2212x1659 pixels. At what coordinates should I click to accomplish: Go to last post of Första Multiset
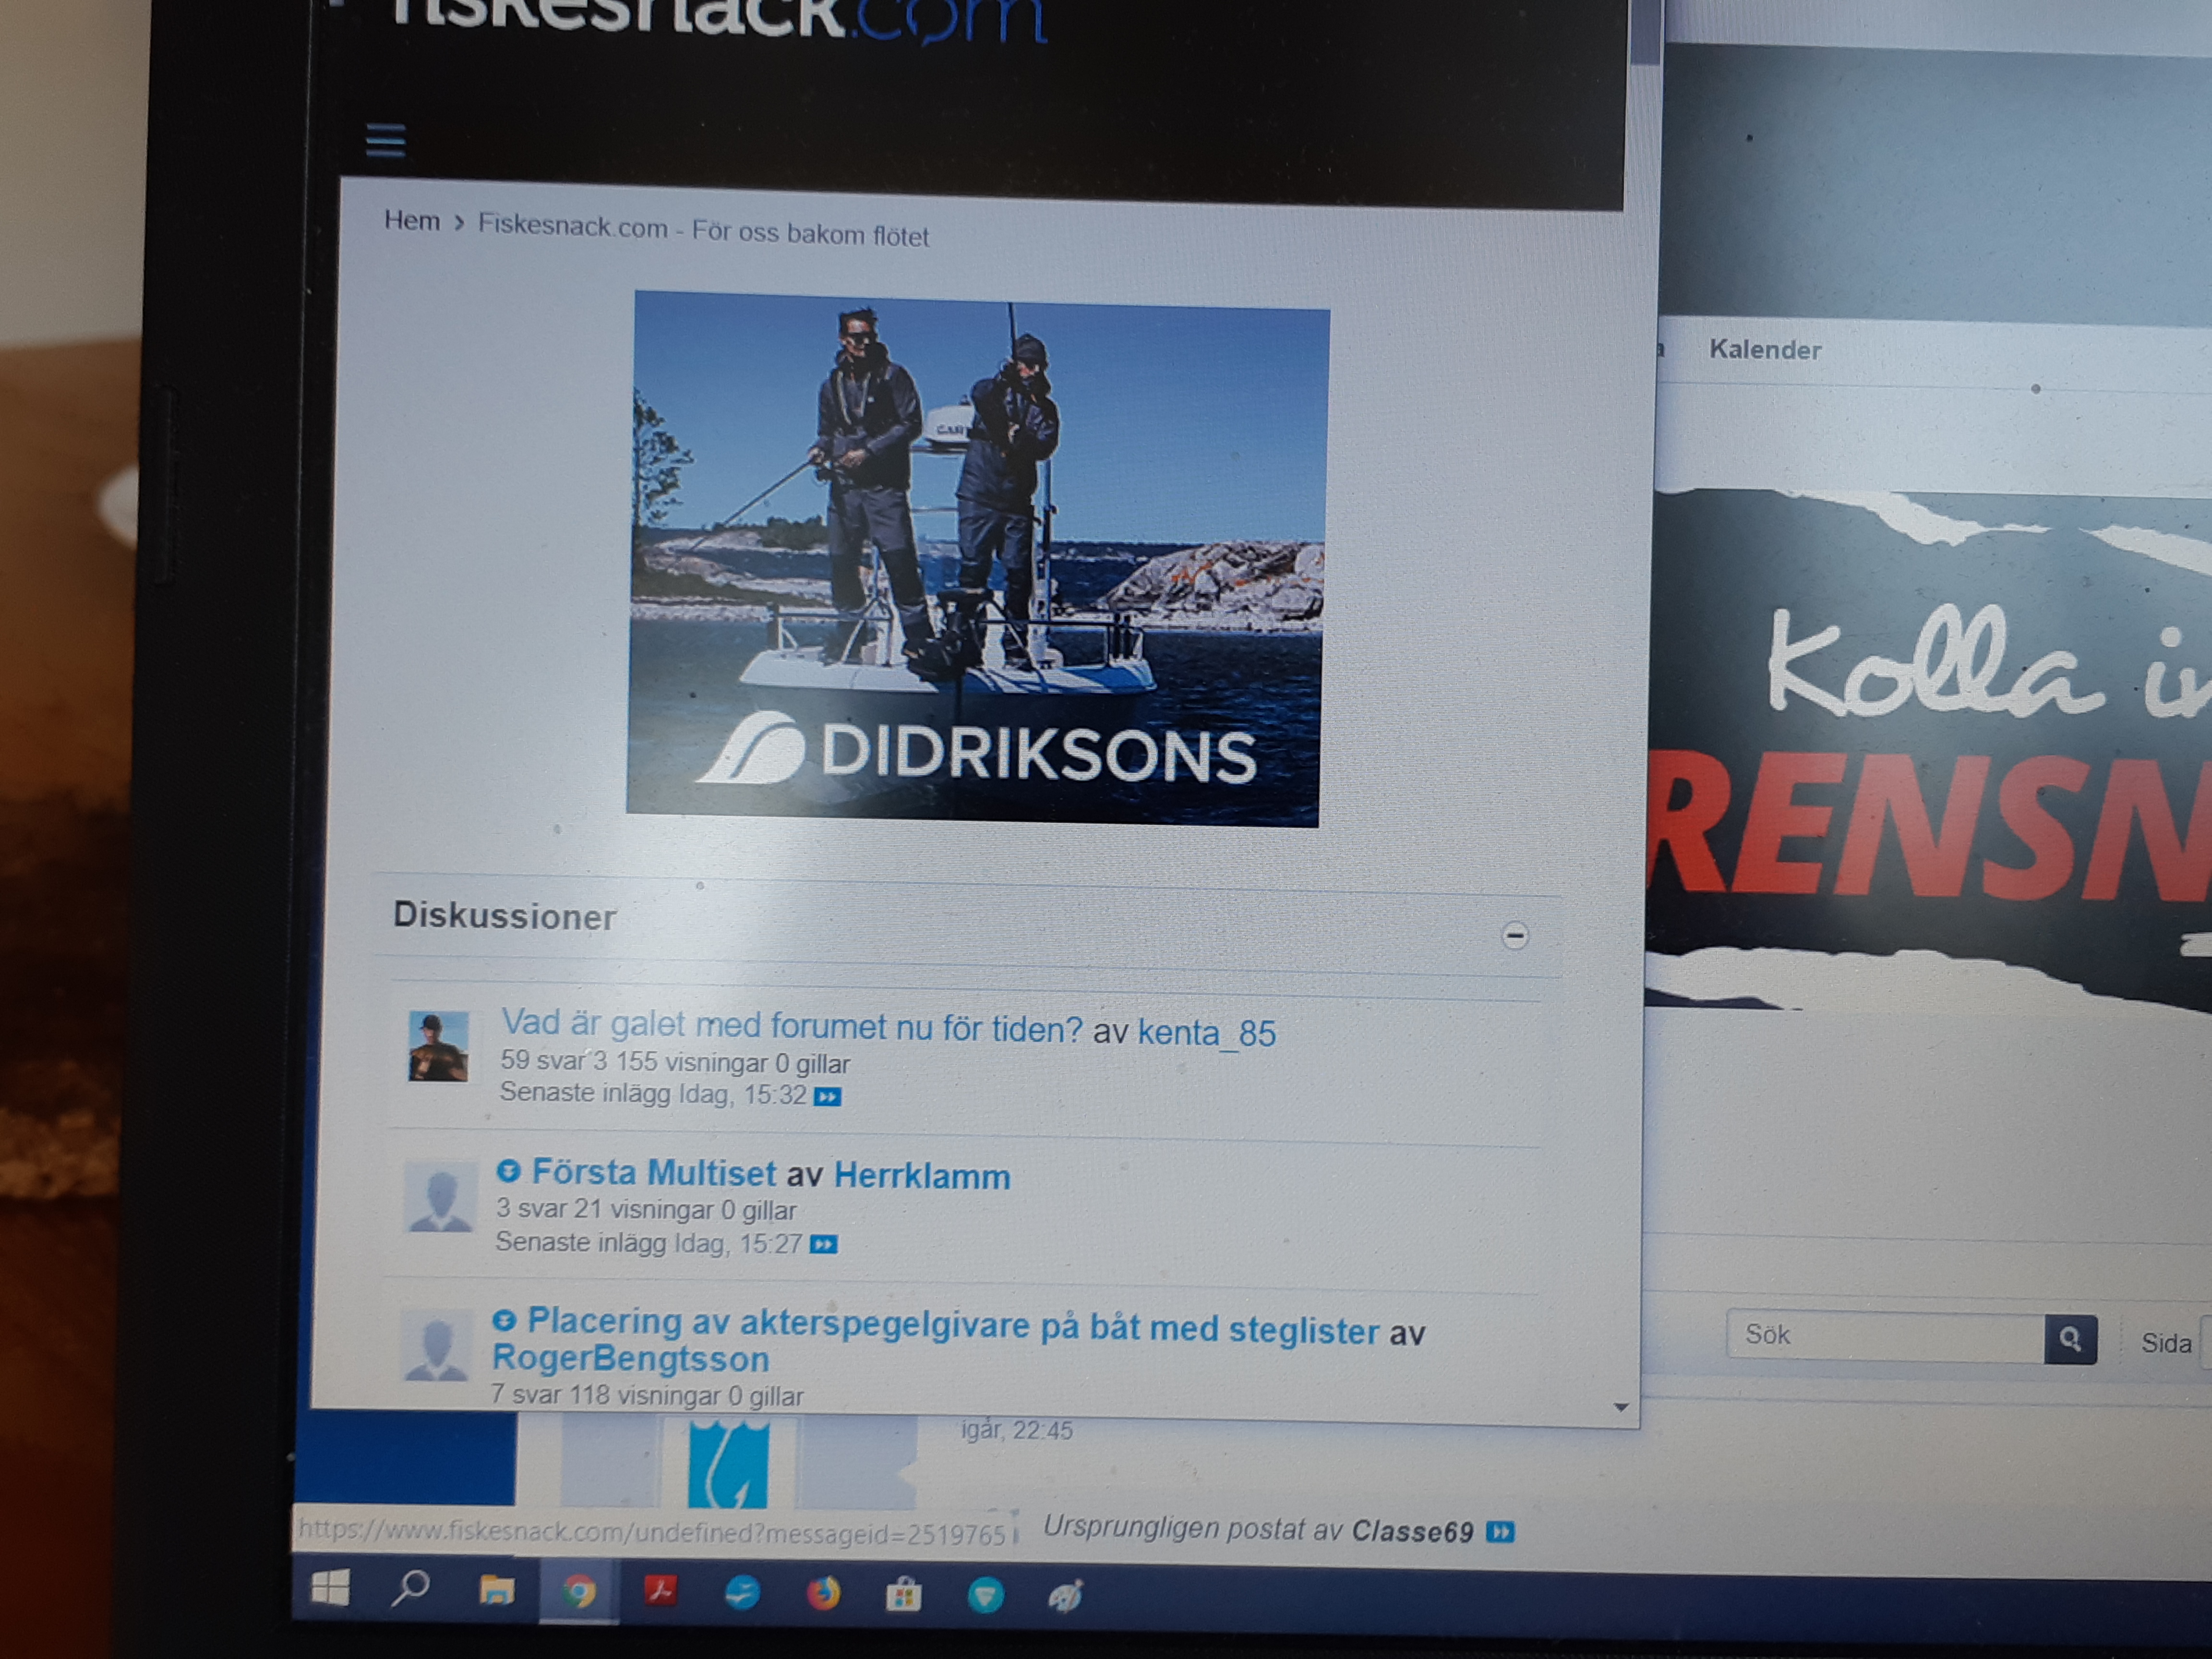823,1244
